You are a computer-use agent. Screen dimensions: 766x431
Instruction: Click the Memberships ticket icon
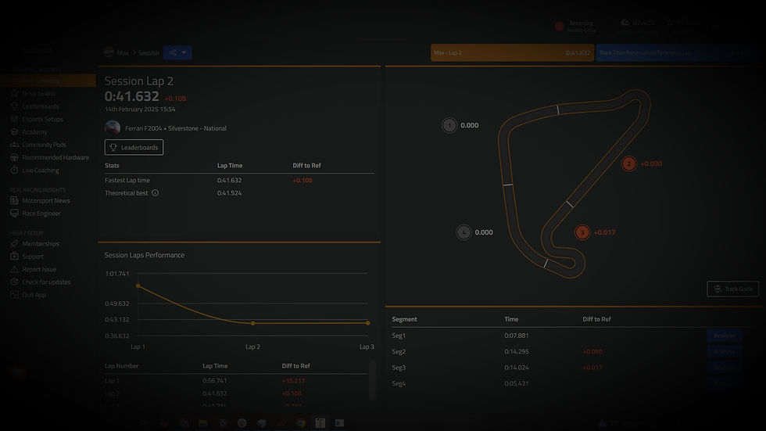tap(14, 243)
